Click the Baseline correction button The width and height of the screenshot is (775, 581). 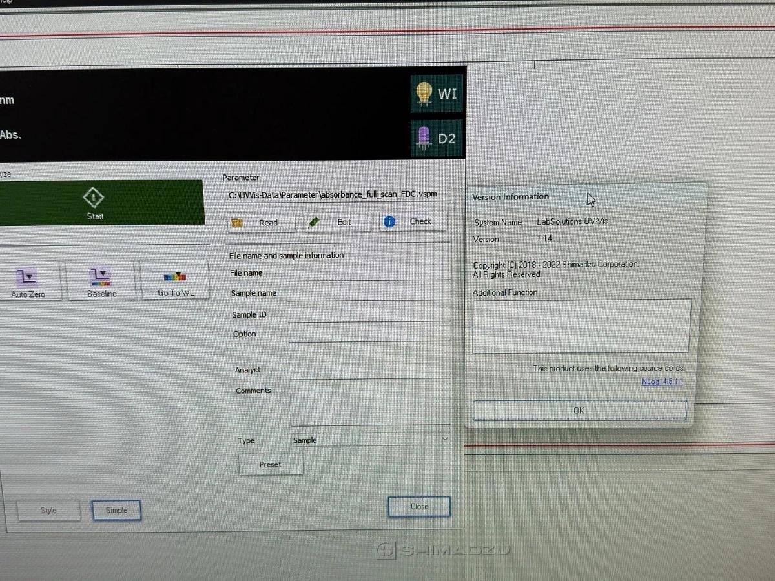click(x=101, y=281)
